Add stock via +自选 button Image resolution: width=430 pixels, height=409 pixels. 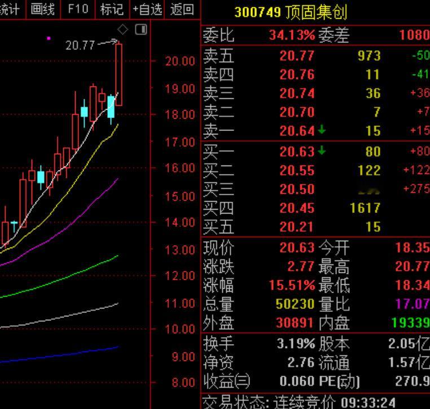[147, 9]
